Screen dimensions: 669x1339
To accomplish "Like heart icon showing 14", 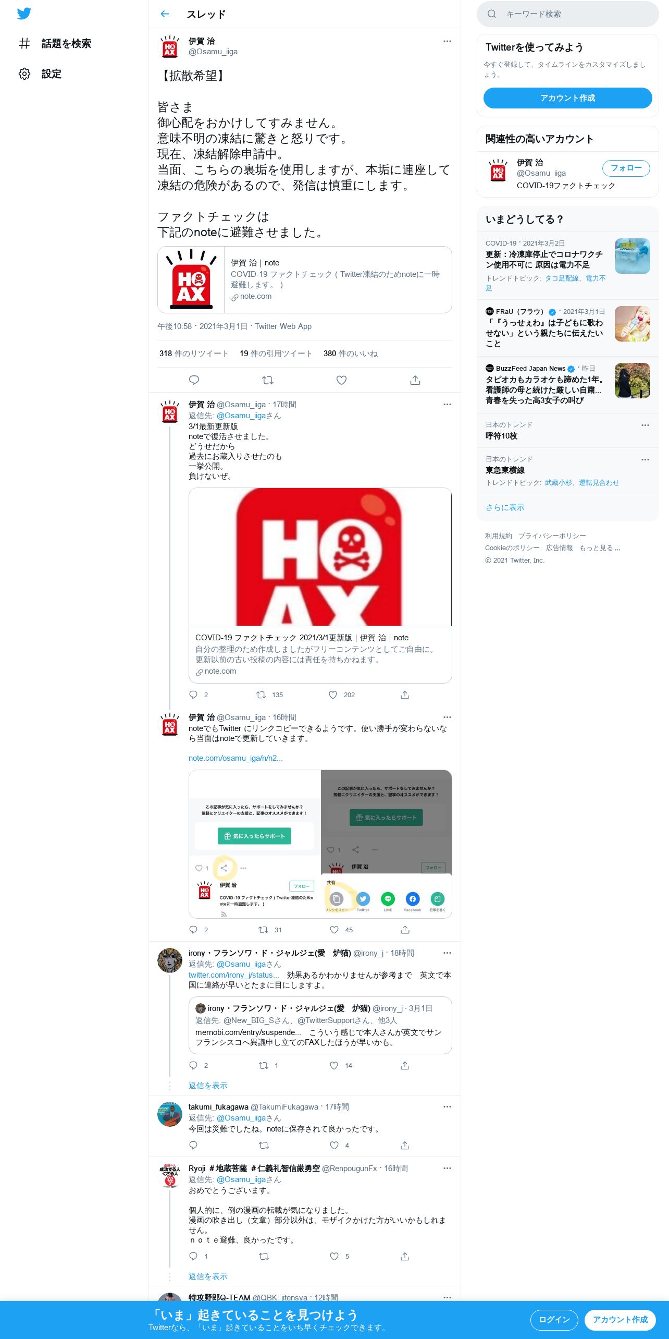I will [334, 1065].
